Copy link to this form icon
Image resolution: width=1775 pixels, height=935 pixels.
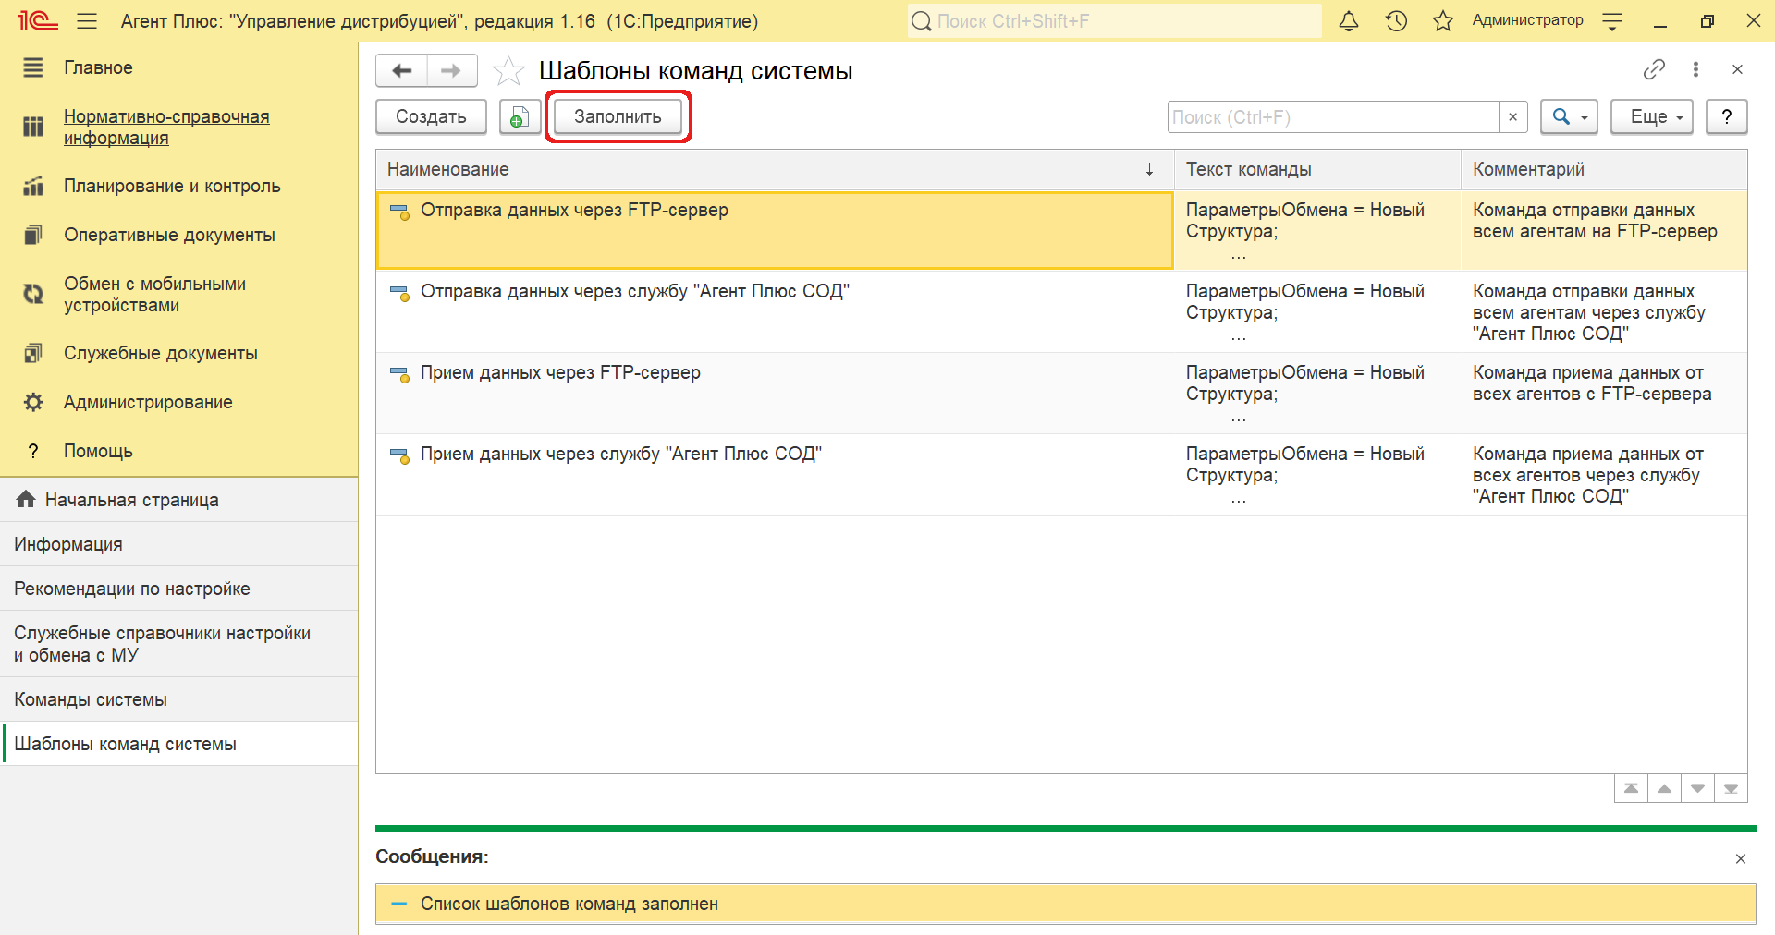click(x=1654, y=69)
